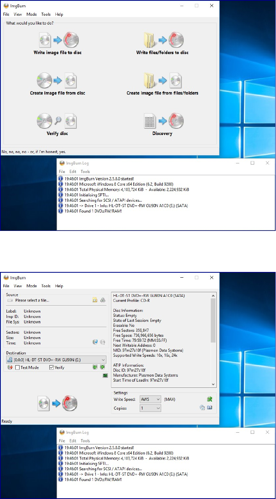Open Help menu in window showing Source panel
Viewport: 276px width, 499px height.
tap(59, 286)
